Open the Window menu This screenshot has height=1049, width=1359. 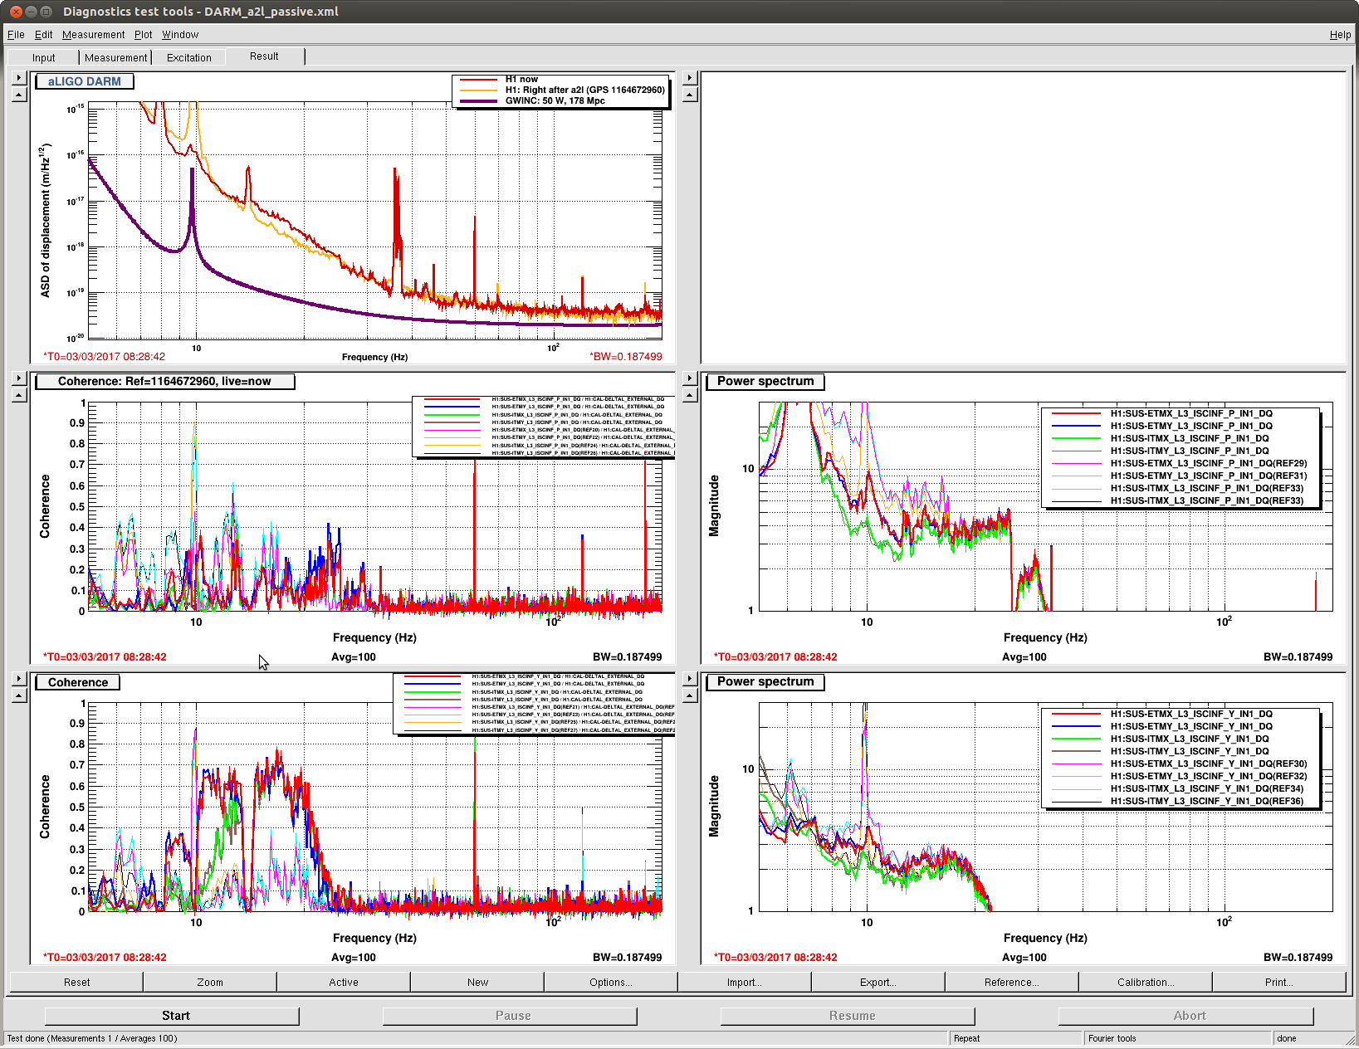tap(180, 35)
